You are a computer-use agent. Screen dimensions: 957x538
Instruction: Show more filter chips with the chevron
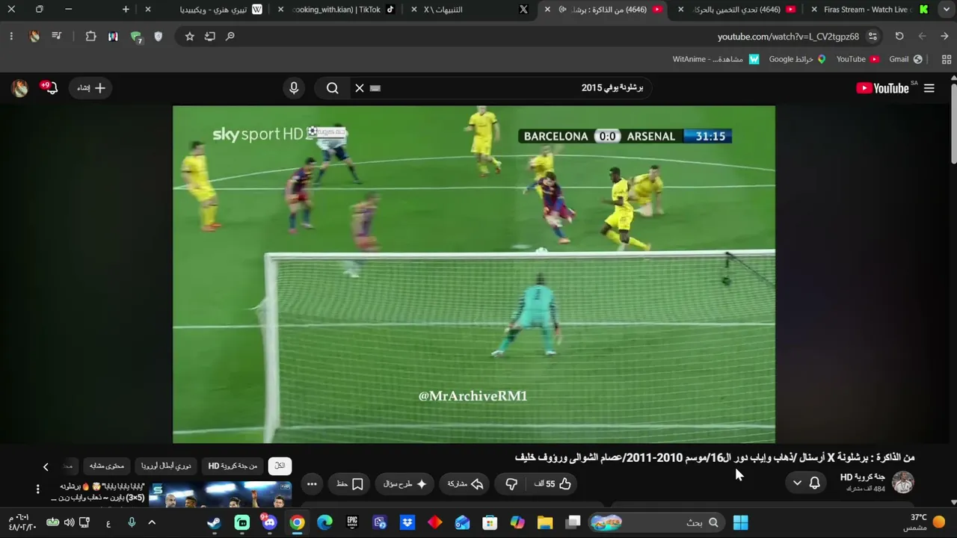(46, 466)
